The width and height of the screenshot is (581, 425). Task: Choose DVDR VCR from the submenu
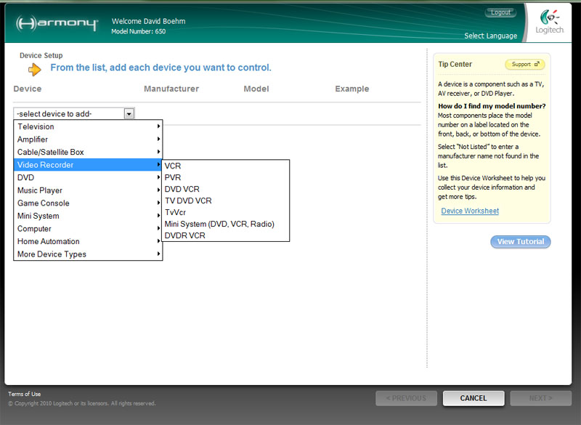point(184,235)
